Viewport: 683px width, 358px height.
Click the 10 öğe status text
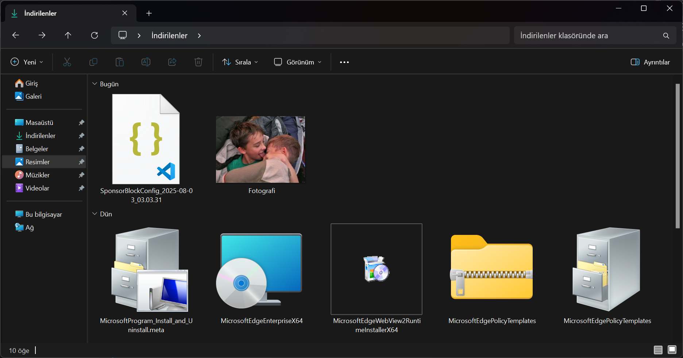point(19,351)
